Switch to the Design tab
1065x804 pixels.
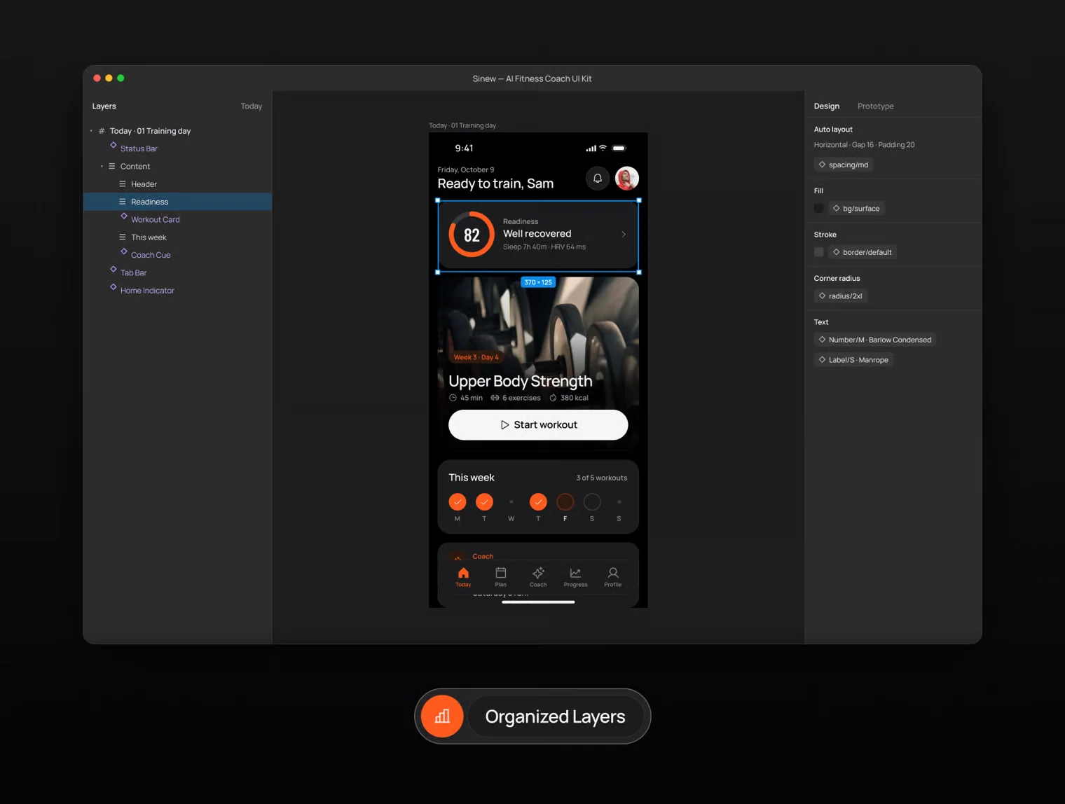(x=827, y=106)
